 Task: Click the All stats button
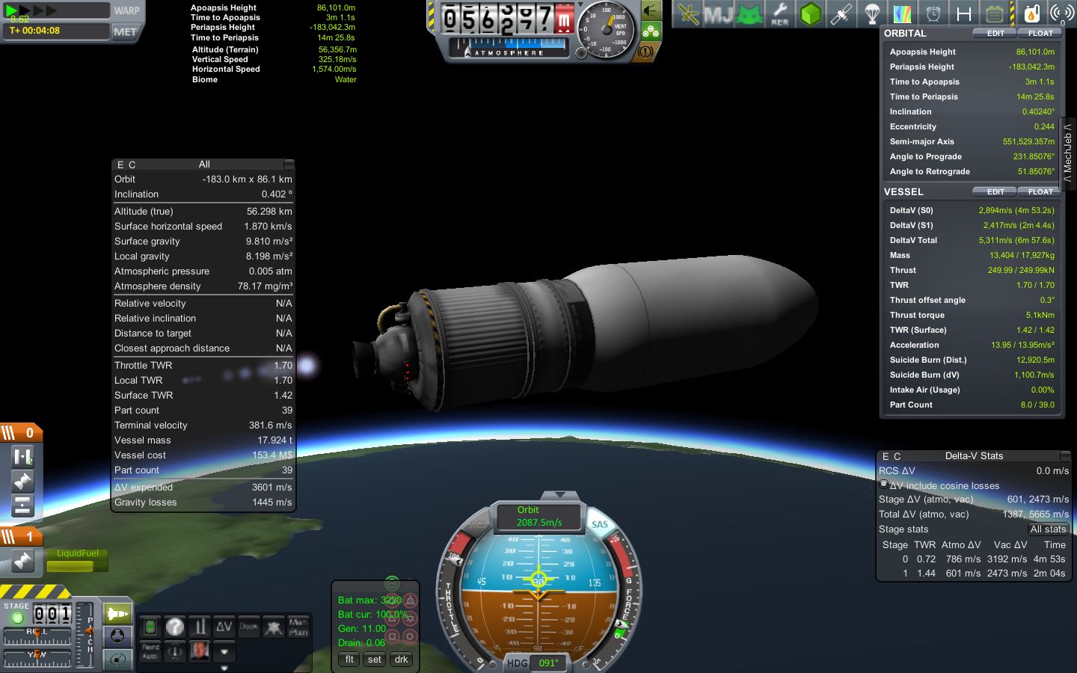coord(1048,529)
